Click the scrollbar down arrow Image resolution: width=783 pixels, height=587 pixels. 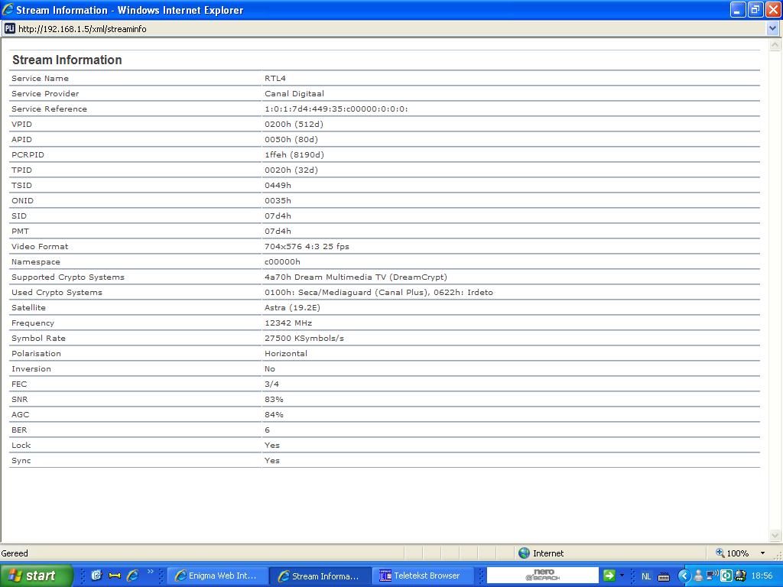coord(775,536)
